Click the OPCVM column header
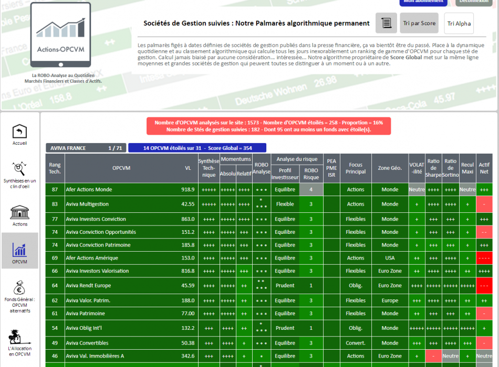Viewport: 499px width, 367px height. point(121,168)
